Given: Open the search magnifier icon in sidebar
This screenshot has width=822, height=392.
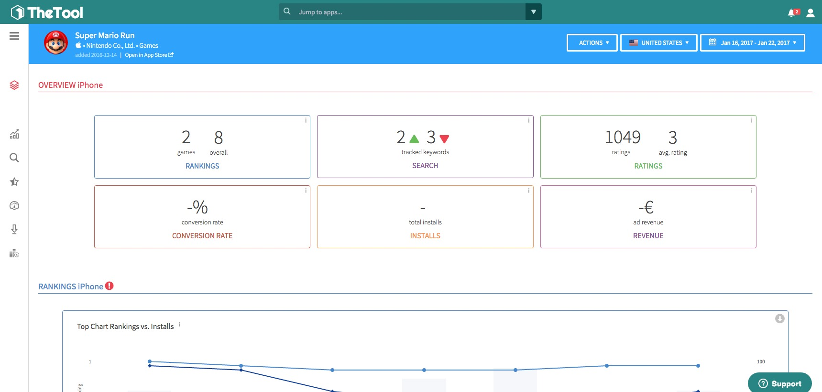Looking at the screenshot, I should 14,158.
